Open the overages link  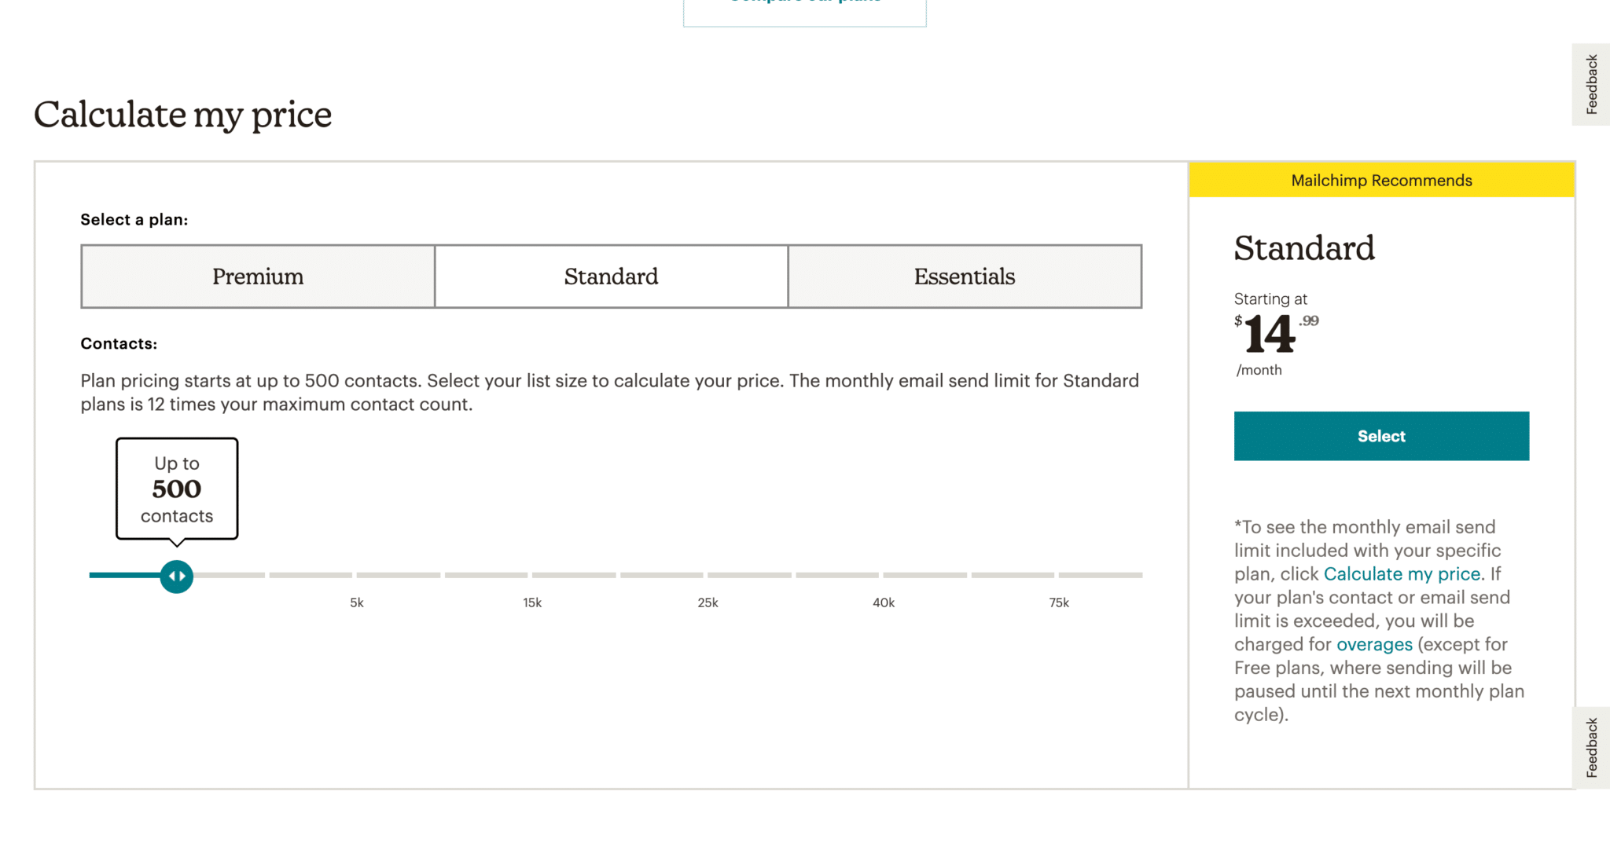(1374, 644)
